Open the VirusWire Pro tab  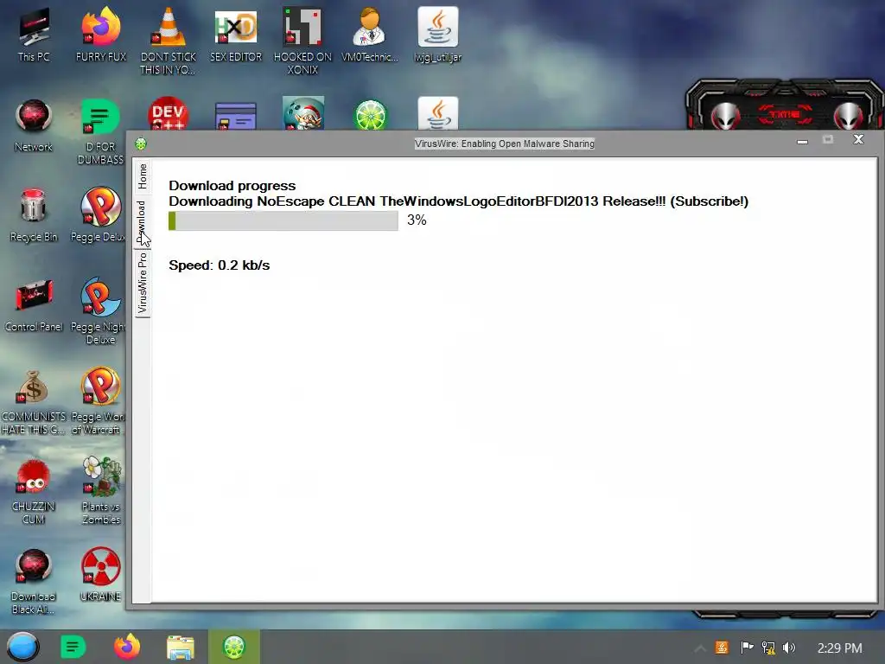point(143,283)
